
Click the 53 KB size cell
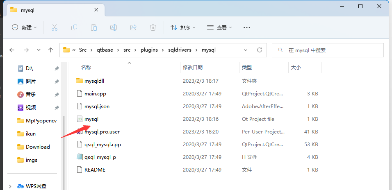(x=311, y=144)
